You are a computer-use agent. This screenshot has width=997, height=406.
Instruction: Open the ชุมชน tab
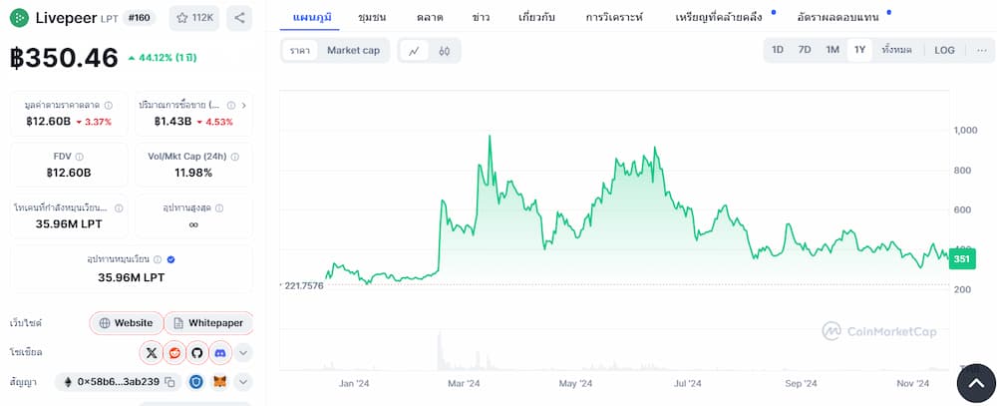click(372, 17)
